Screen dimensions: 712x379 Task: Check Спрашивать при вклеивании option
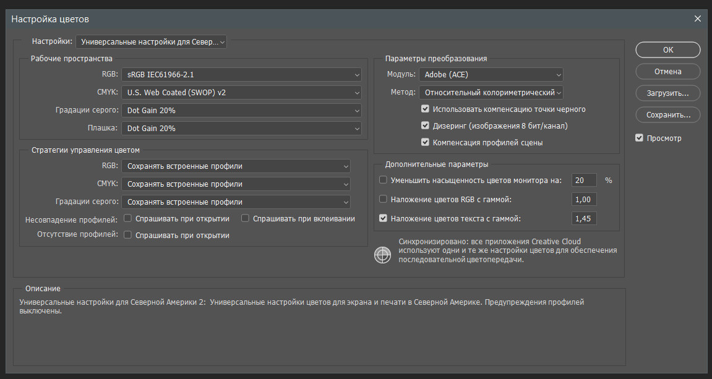click(x=246, y=218)
